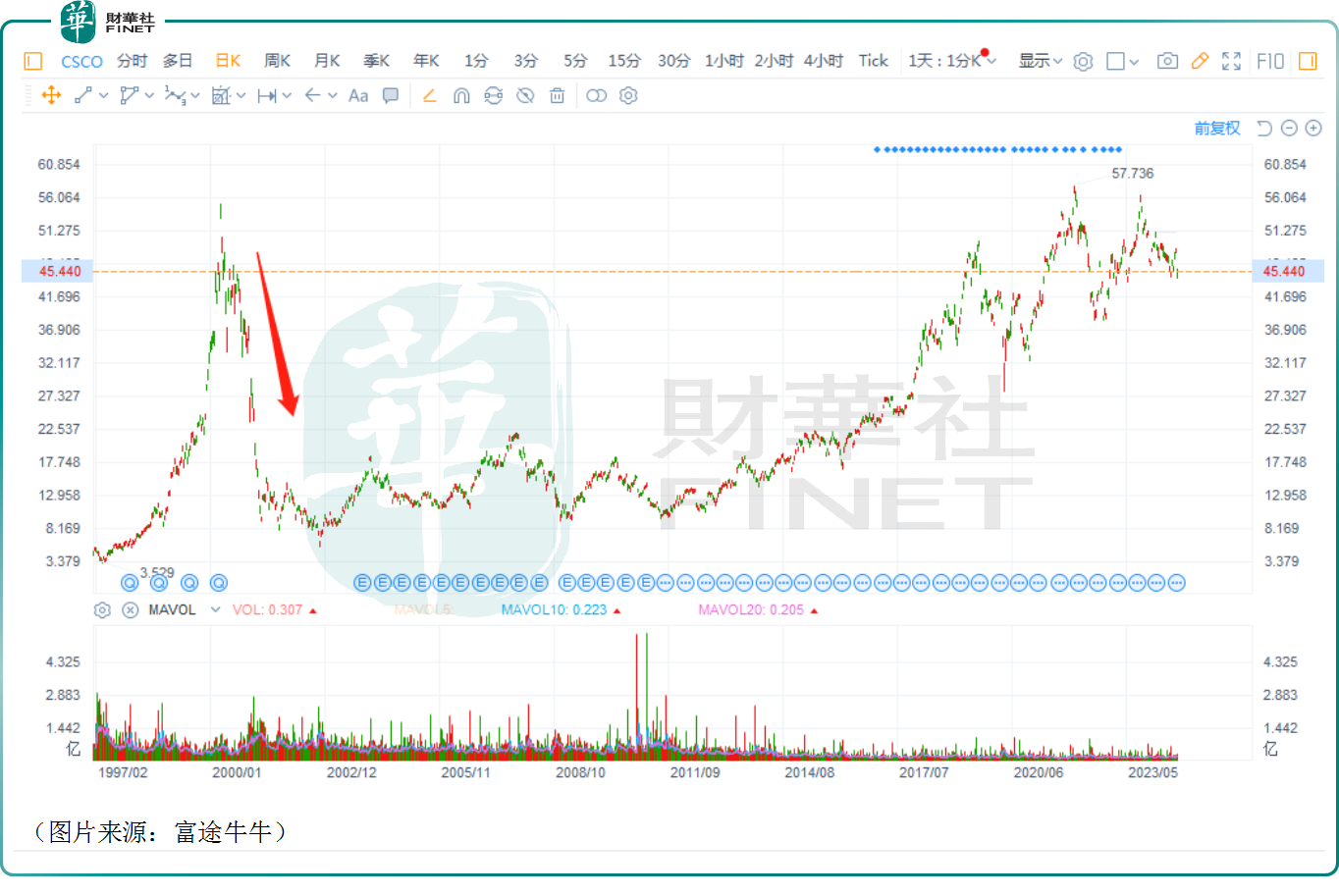Viewport: 1339px width, 896px height.
Task: Select the 4小时 interval tab
Action: click(824, 61)
